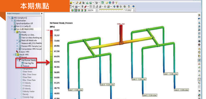The image size is (206, 99).
Task: Click the X-axis view icon
Action: pyautogui.click(x=199, y=64)
